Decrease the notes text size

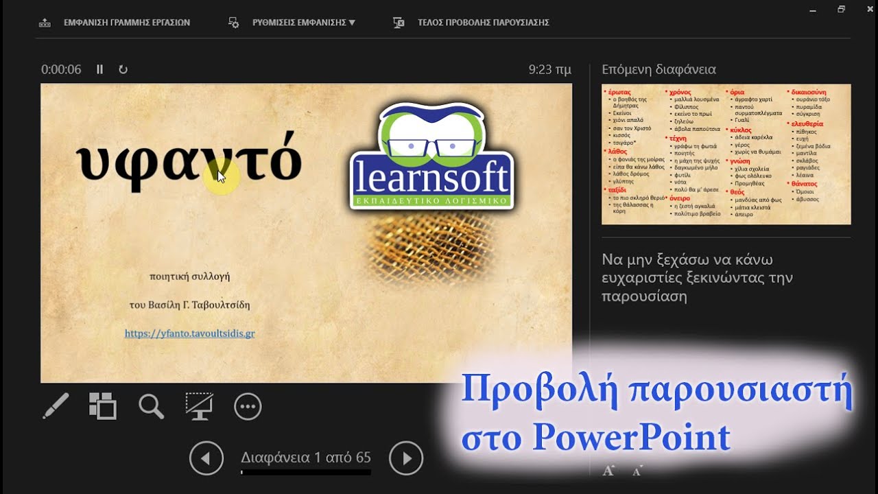[x=637, y=471]
